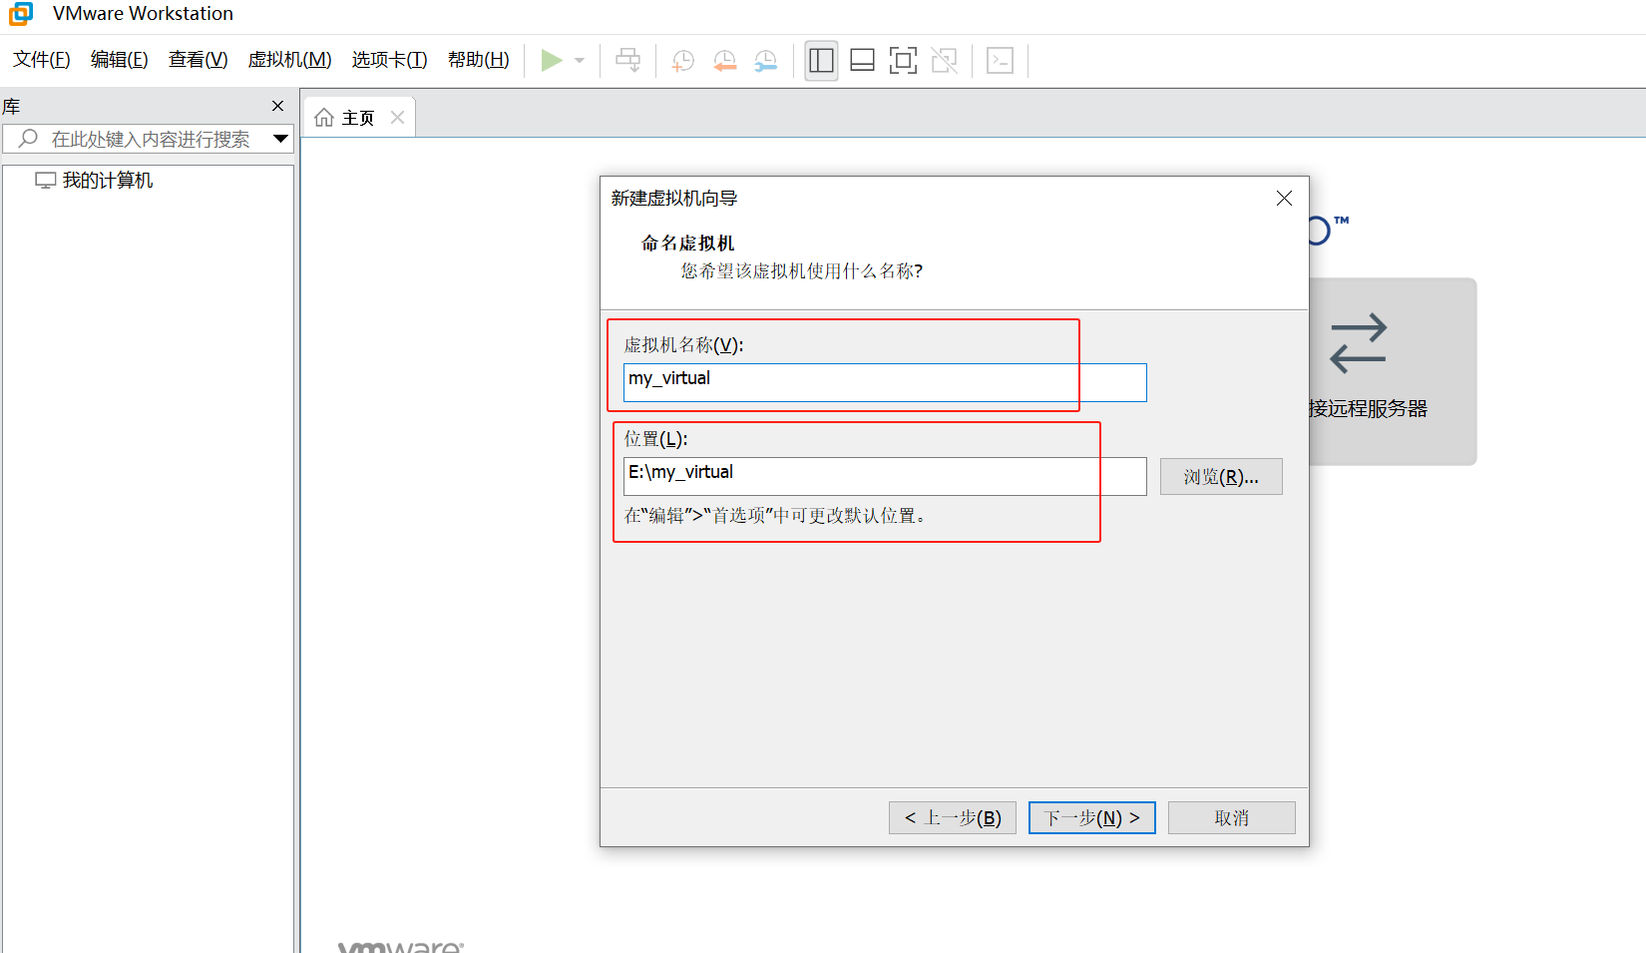Open the 查看(V) menu
Screen dimensions: 1646x953
[199, 60]
